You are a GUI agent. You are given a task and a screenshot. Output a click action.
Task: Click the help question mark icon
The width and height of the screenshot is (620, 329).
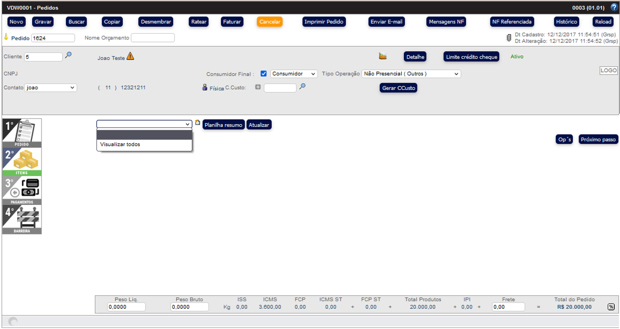[614, 8]
